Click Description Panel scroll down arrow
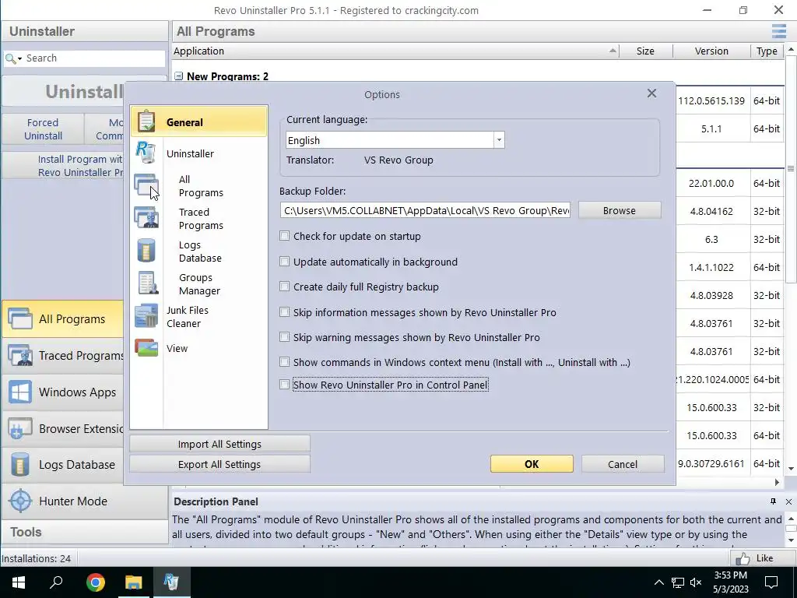This screenshot has width=797, height=598. (791, 540)
